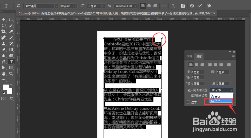Open Create Warped Text dialog
The width and height of the screenshot is (251, 138).
pyautogui.click(x=173, y=6)
